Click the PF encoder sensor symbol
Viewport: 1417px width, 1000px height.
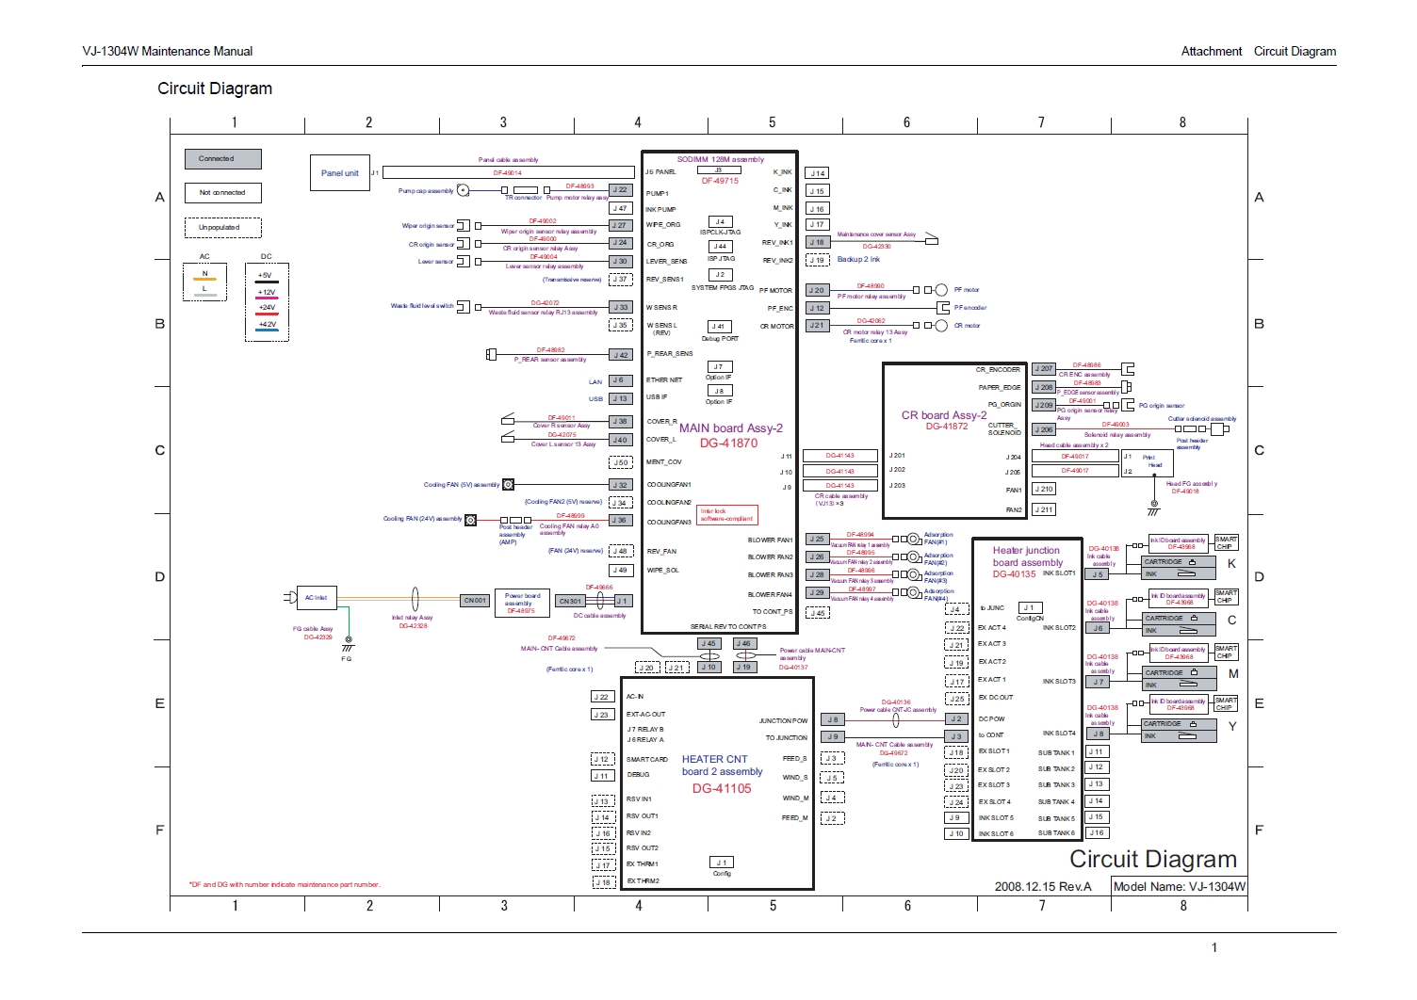coord(943,308)
